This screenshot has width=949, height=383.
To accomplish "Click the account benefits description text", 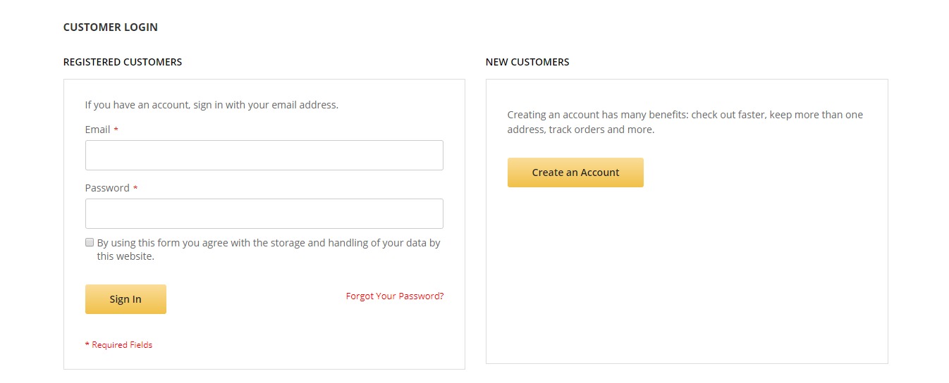I will [685, 122].
